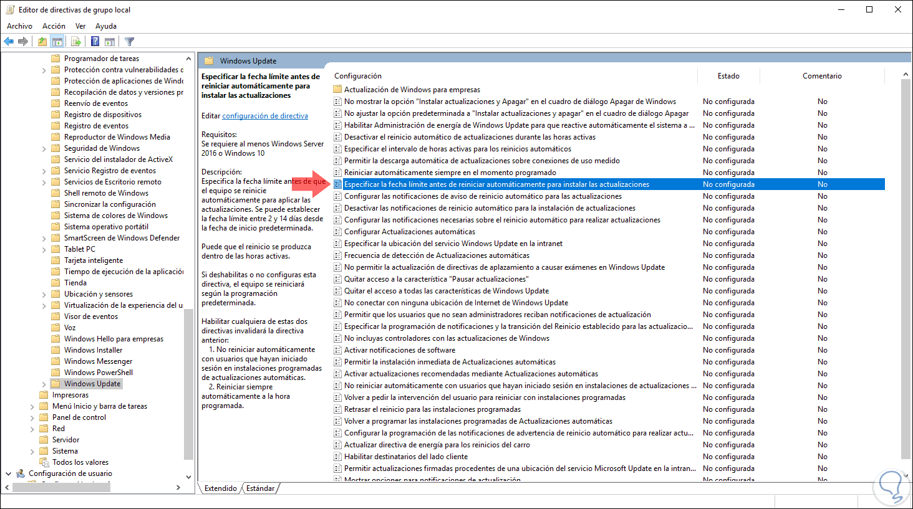Expand the Windows Update tree node
Viewport: 913px width, 509px height.
tap(44, 384)
